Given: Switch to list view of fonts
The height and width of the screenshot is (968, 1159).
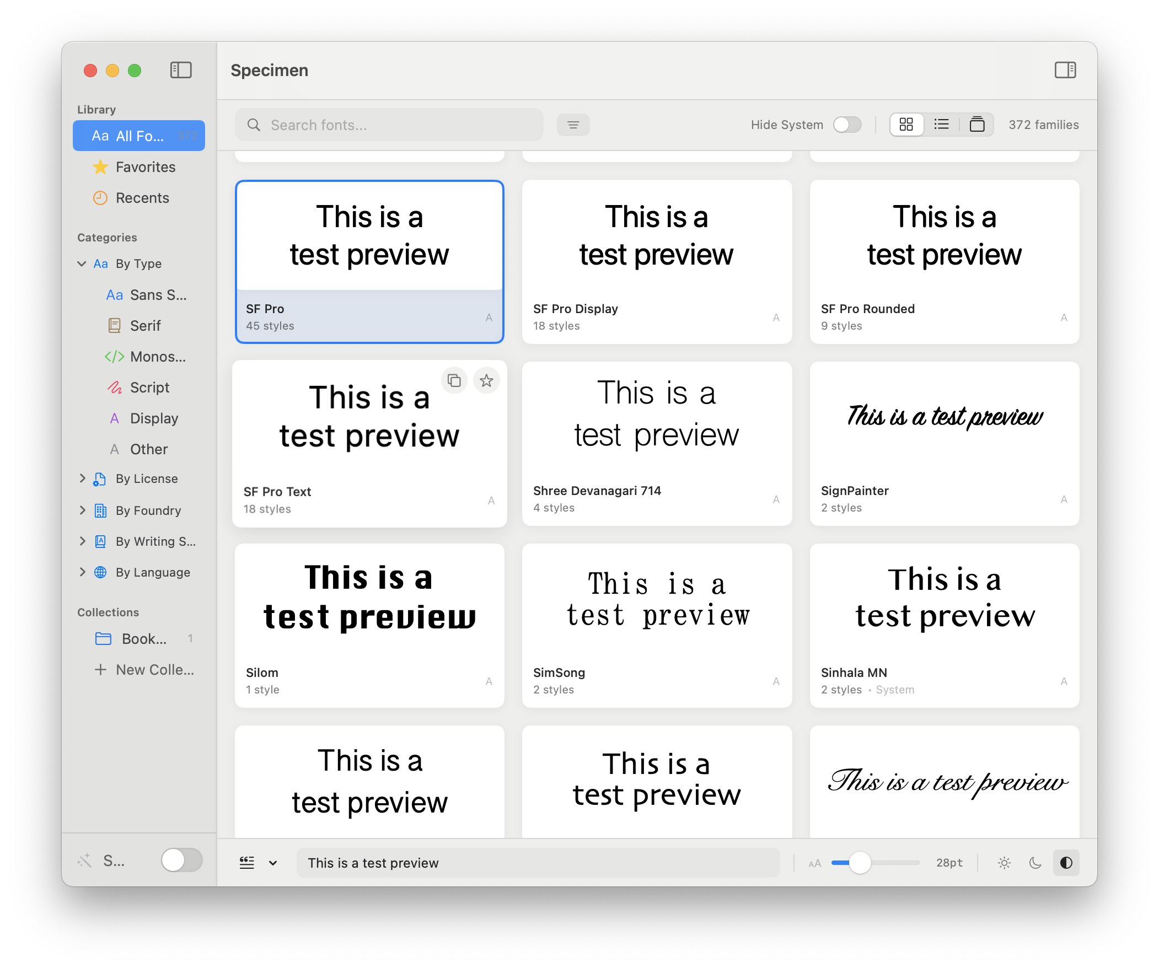Looking at the screenshot, I should [x=942, y=125].
